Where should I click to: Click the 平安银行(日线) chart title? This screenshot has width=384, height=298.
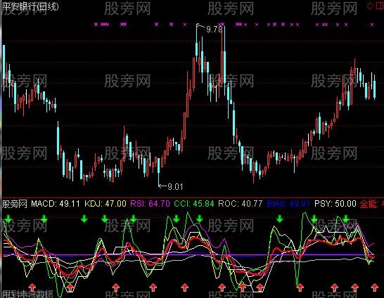point(30,6)
